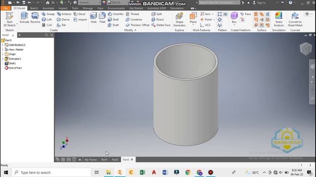Image resolution: width=316 pixels, height=177 pixels.
Task: Apply the Chamfer tool
Action: tap(116, 14)
